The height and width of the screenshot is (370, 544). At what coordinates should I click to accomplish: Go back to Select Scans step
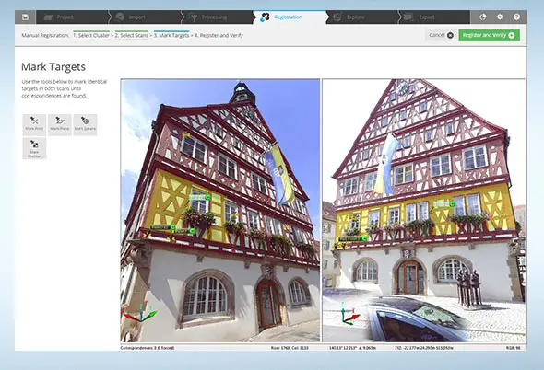[132, 35]
